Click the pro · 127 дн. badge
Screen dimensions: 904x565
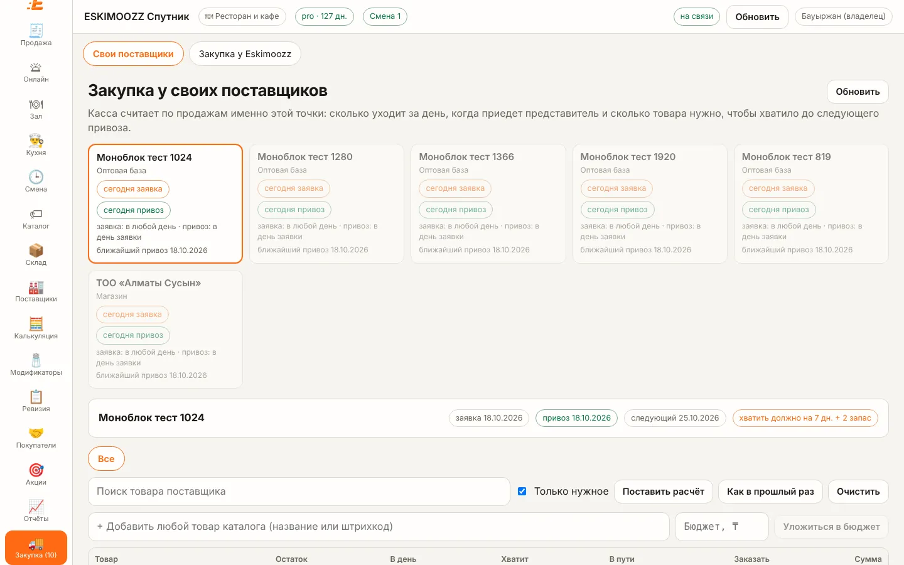[x=324, y=16]
